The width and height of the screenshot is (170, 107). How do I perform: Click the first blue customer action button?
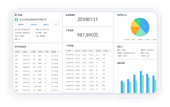pyautogui.click(x=21, y=25)
